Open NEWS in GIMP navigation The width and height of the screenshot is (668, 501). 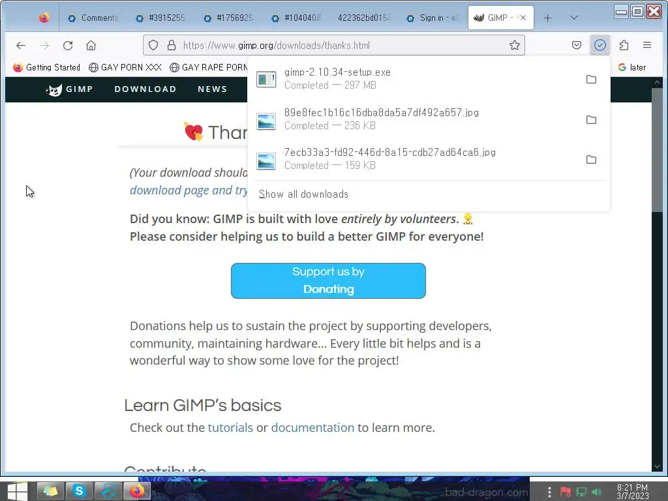point(212,89)
